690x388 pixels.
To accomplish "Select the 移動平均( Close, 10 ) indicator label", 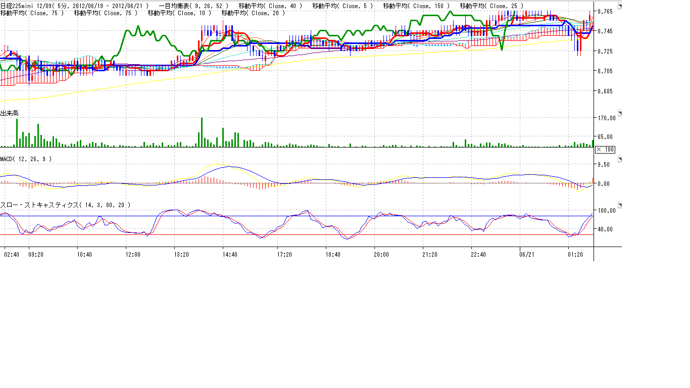I will pyautogui.click(x=179, y=13).
